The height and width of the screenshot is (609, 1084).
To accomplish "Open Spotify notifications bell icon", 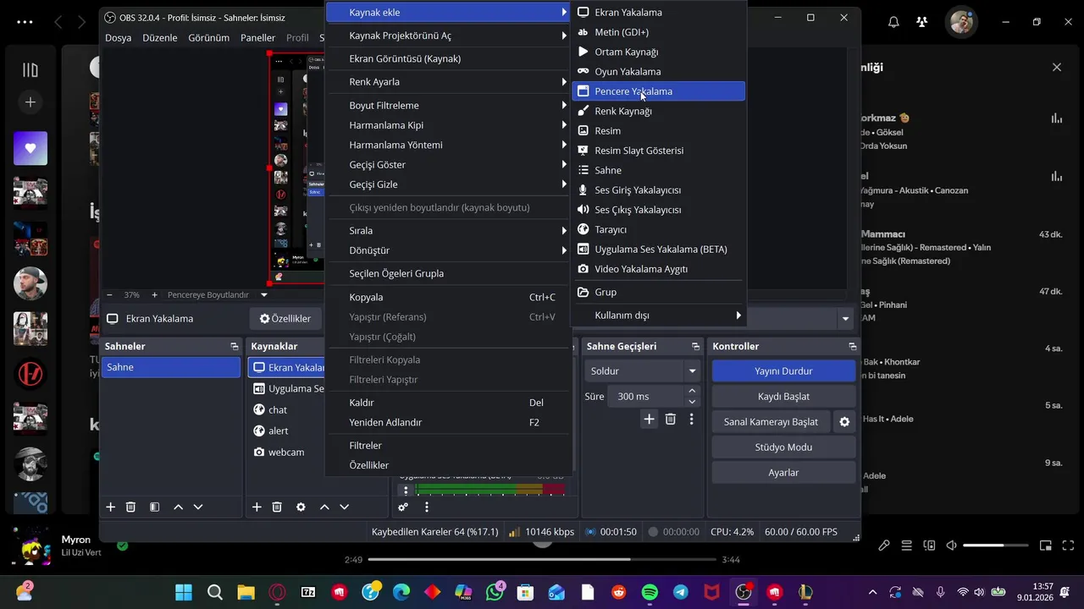I will [x=893, y=22].
